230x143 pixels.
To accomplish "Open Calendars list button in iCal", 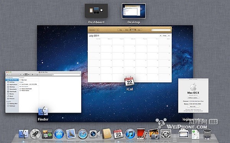I will tap(92, 30).
